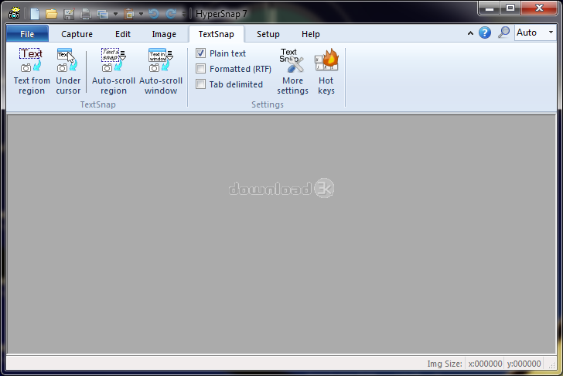Create a new blank image document
The height and width of the screenshot is (376, 563).
[35, 14]
